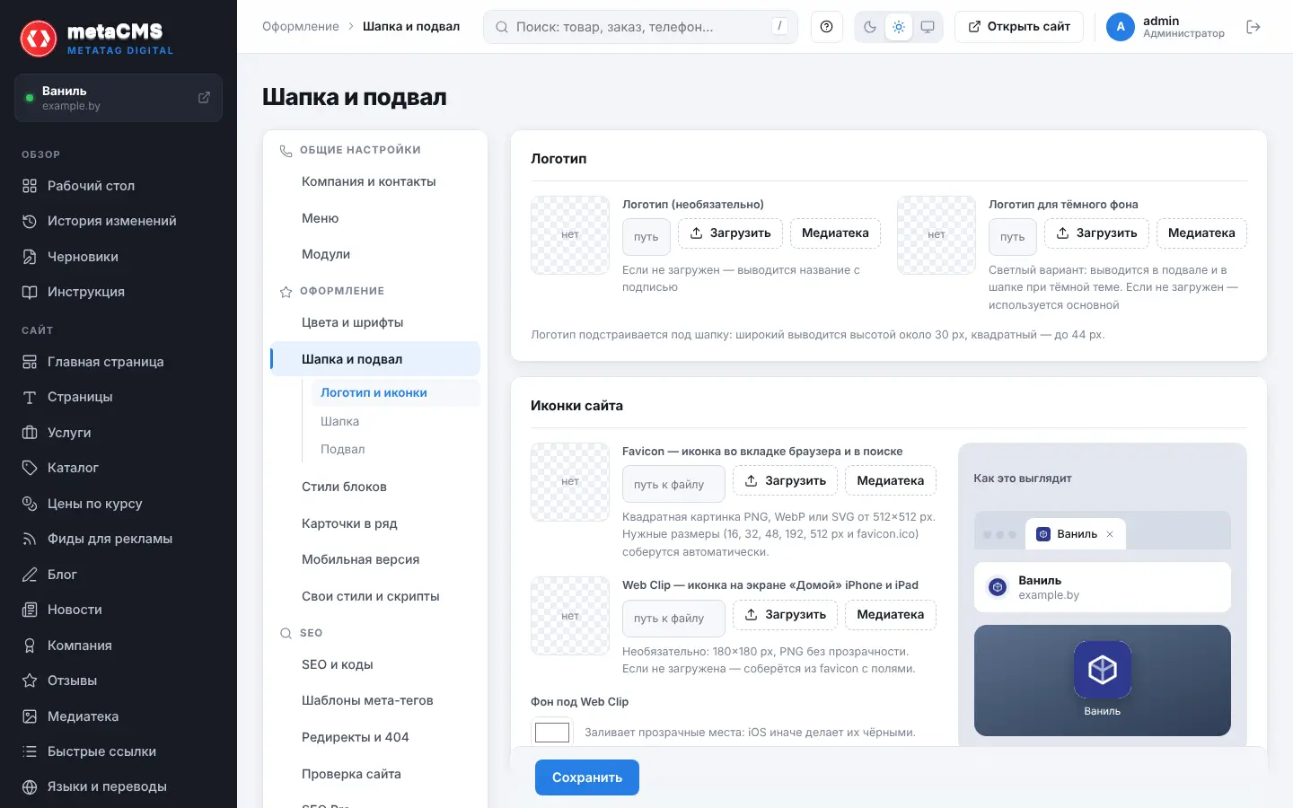Select Цвета и шрифты settings item
The width and height of the screenshot is (1293, 808).
click(375, 322)
